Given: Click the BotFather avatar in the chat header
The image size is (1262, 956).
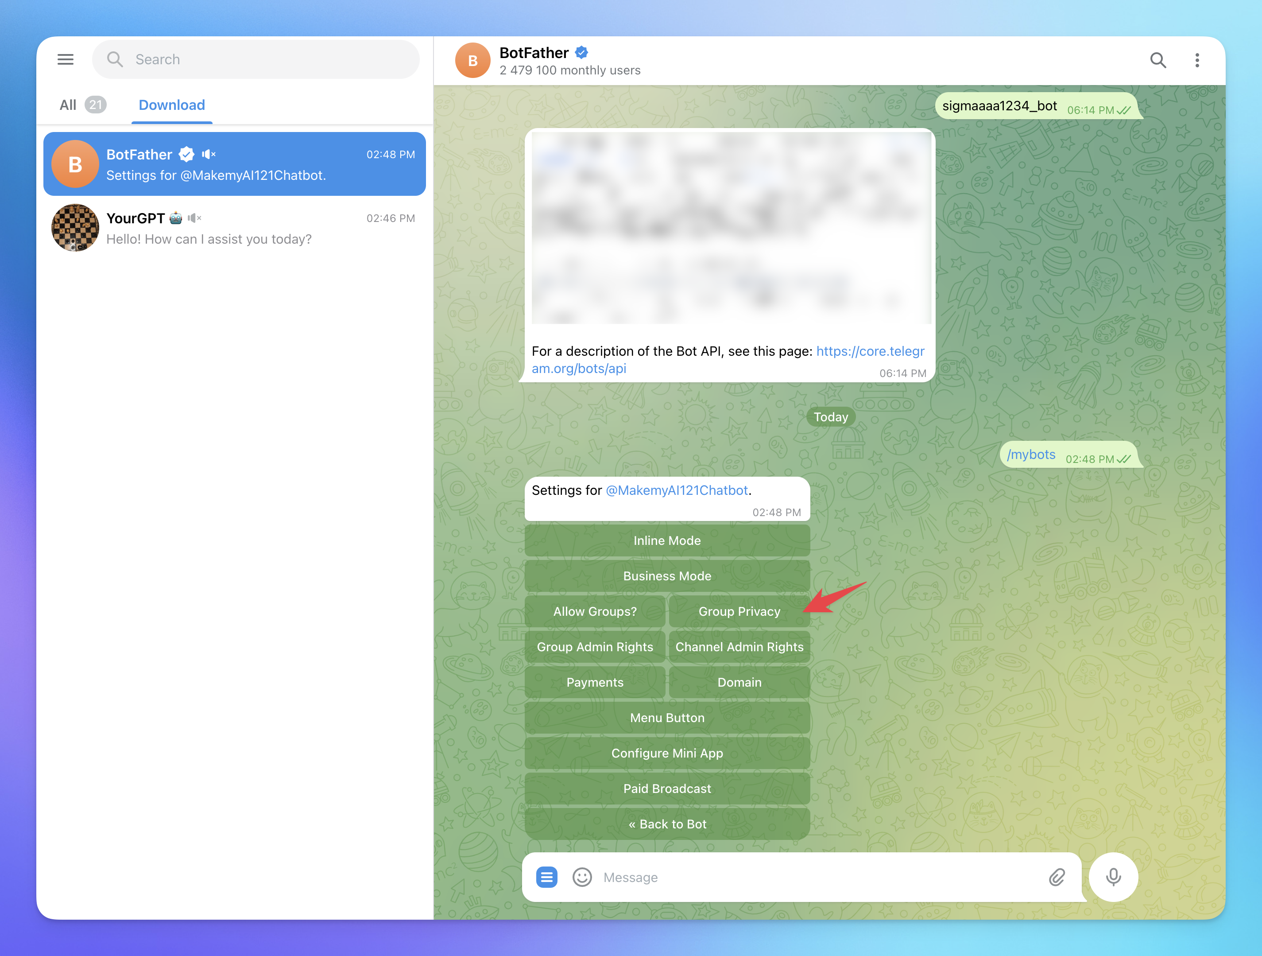Looking at the screenshot, I should (472, 60).
